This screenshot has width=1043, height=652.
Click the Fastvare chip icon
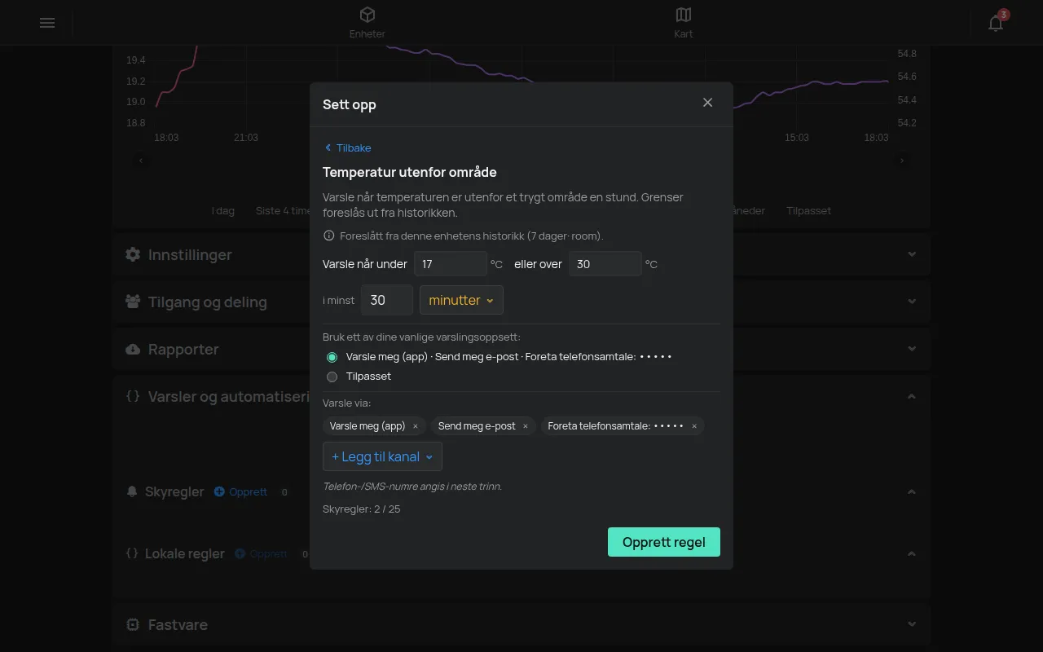point(133,624)
